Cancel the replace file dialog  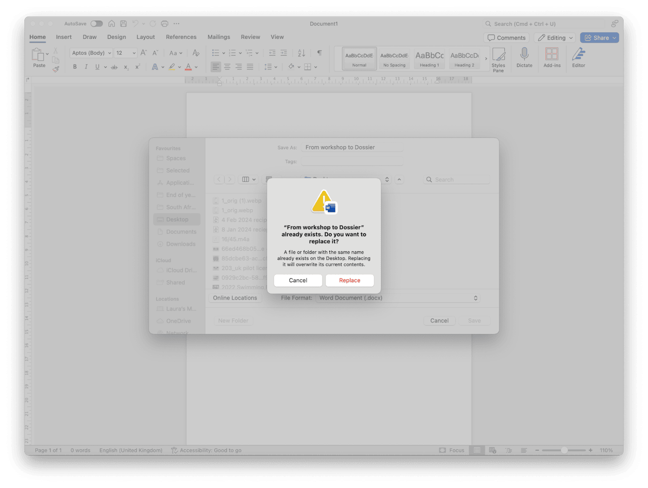coord(298,280)
